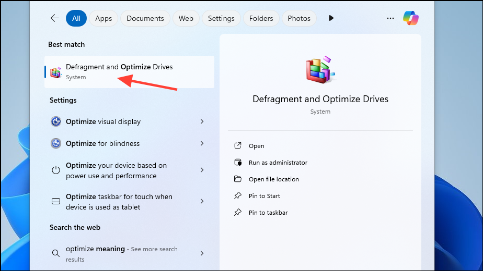Click the Open external-link icon
The image size is (483, 271).
pyautogui.click(x=238, y=145)
